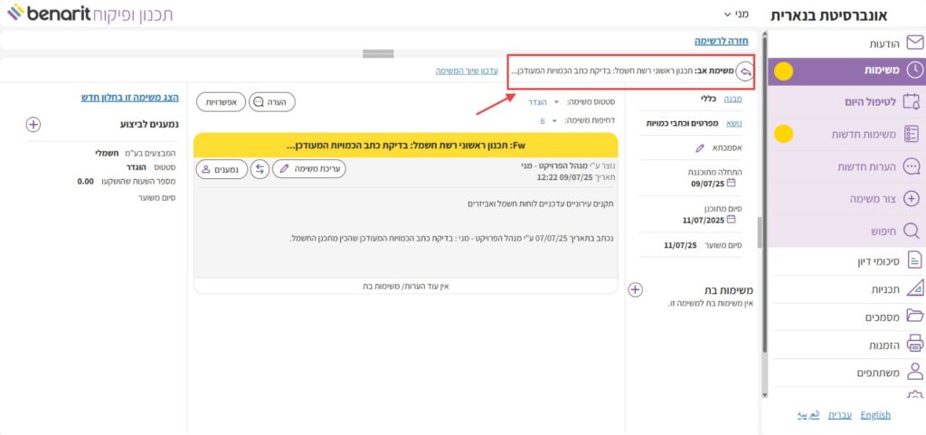Click the pencil icon next to אסמכתא
This screenshot has width=926, height=435.
click(x=699, y=147)
